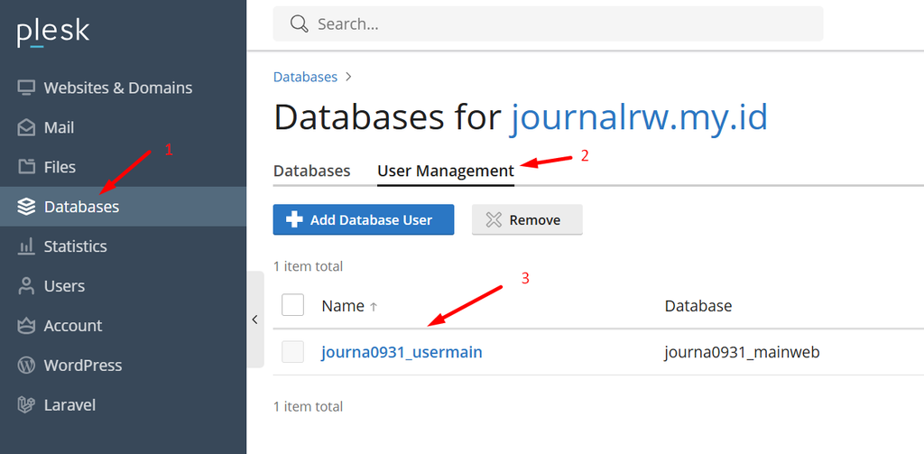Click the search magnifier icon
Viewport: 924px width, 454px height.
300,24
